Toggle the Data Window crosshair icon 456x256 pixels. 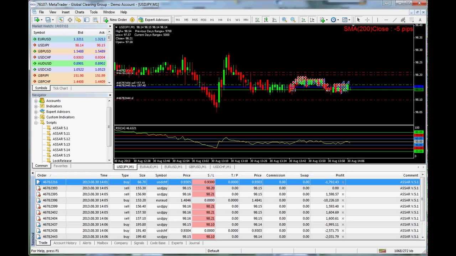[x=70, y=20]
